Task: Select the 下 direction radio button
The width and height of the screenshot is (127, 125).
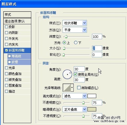Action: point(76,43)
